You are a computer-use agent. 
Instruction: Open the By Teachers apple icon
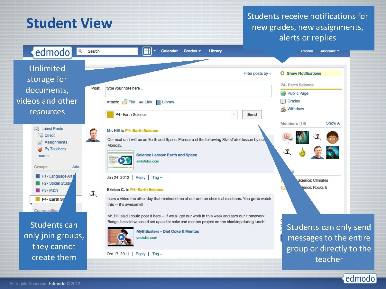(40, 149)
